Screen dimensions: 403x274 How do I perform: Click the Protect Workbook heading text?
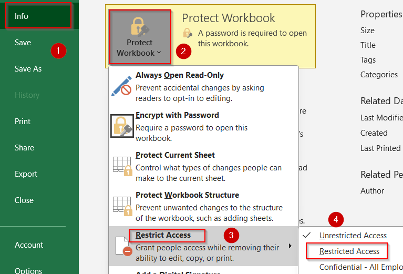(228, 18)
